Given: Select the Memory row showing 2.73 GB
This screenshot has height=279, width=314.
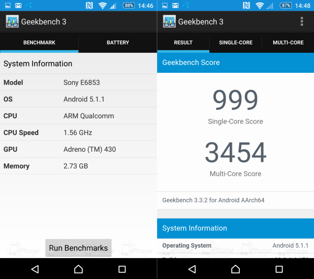Looking at the screenshot, I should click(78, 166).
